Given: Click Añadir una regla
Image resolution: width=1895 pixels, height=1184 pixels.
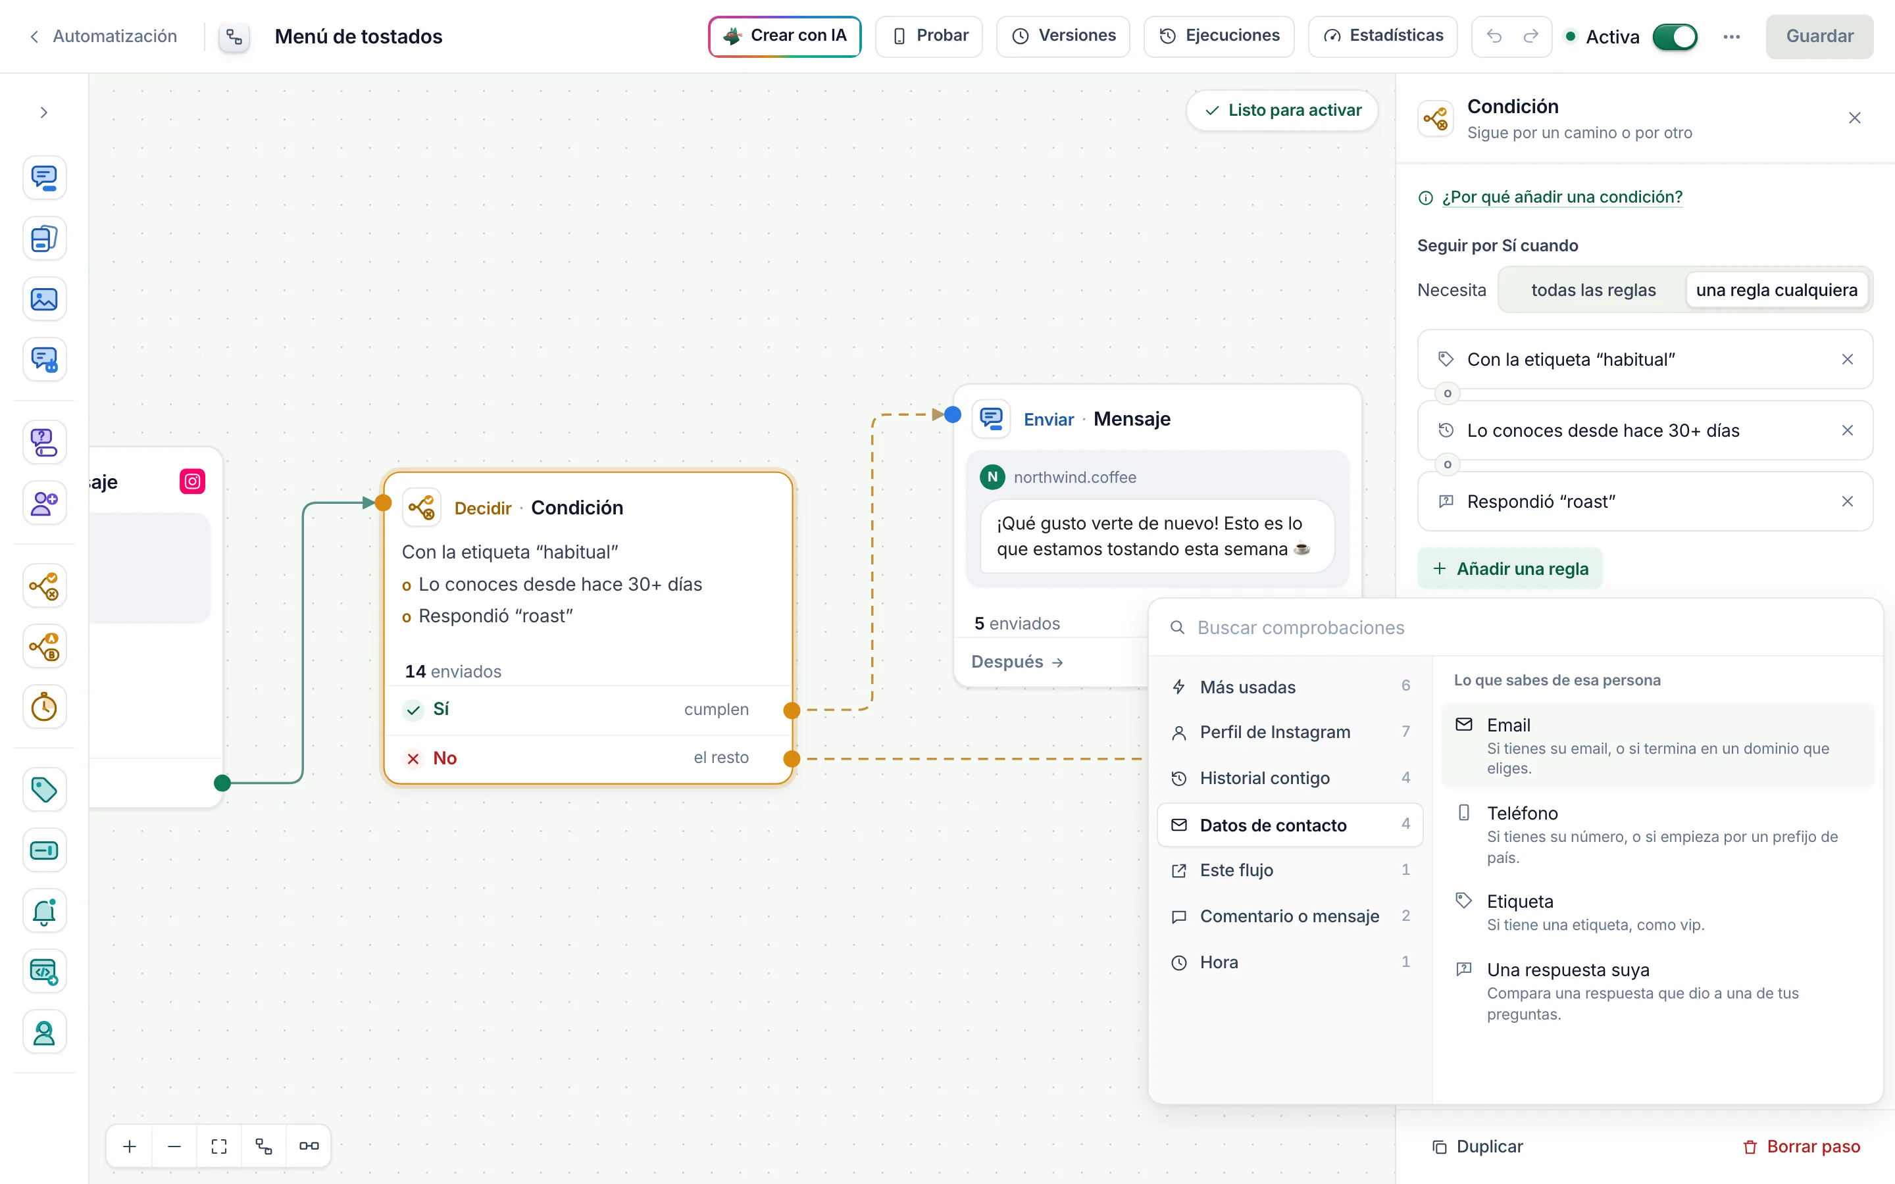Looking at the screenshot, I should (1509, 568).
